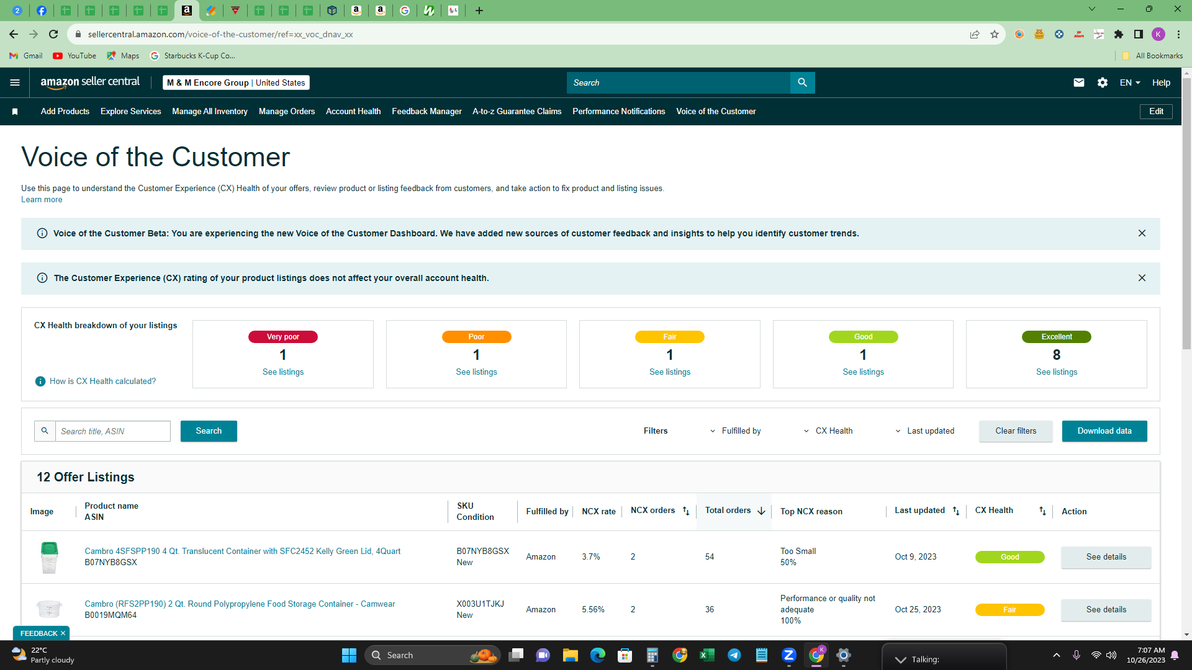Sort by Last updated arrows
The height and width of the screenshot is (670, 1192).
(x=956, y=511)
